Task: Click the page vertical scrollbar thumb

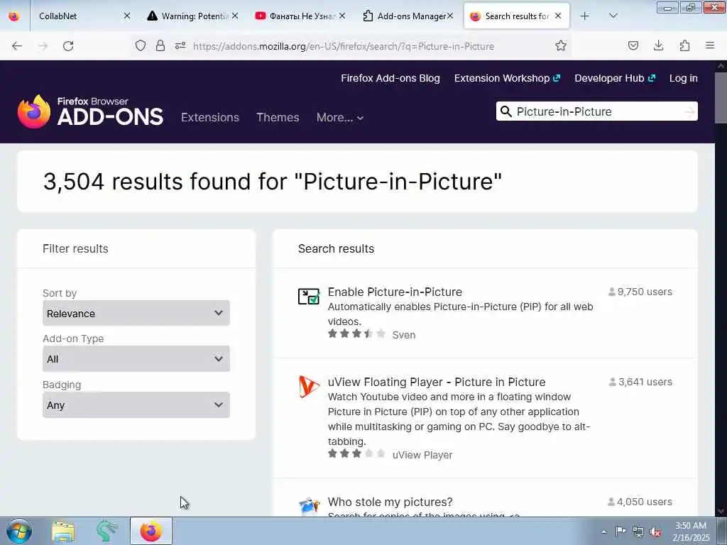Action: pos(721,97)
